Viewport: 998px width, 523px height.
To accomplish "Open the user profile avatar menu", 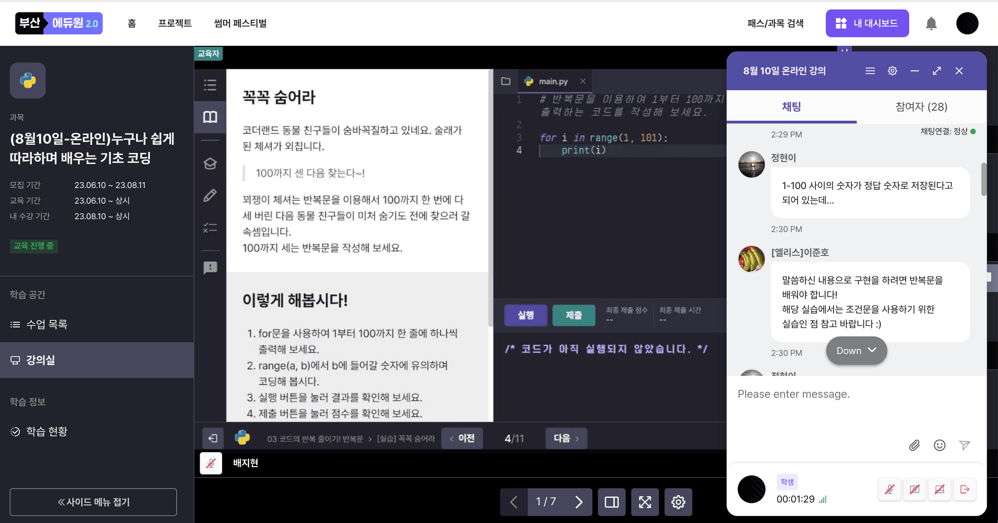I will point(967,23).
